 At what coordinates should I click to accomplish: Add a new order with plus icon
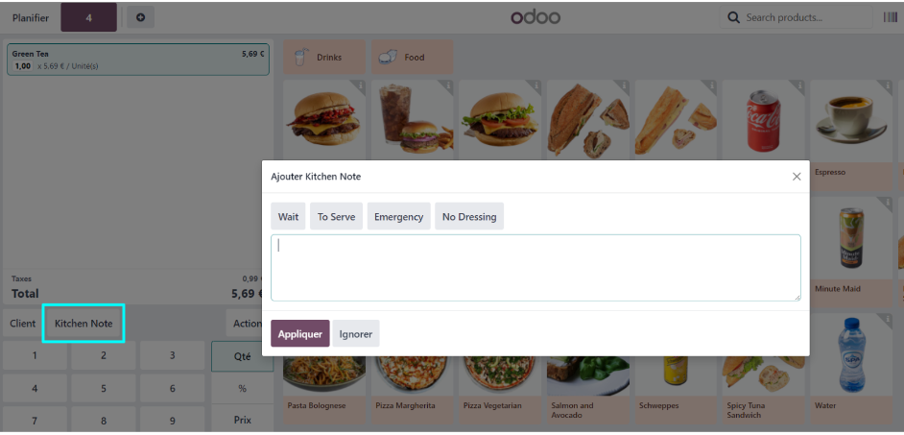pos(141,18)
